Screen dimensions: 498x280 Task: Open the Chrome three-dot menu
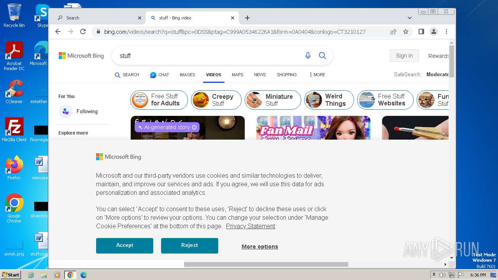pyautogui.click(x=446, y=31)
